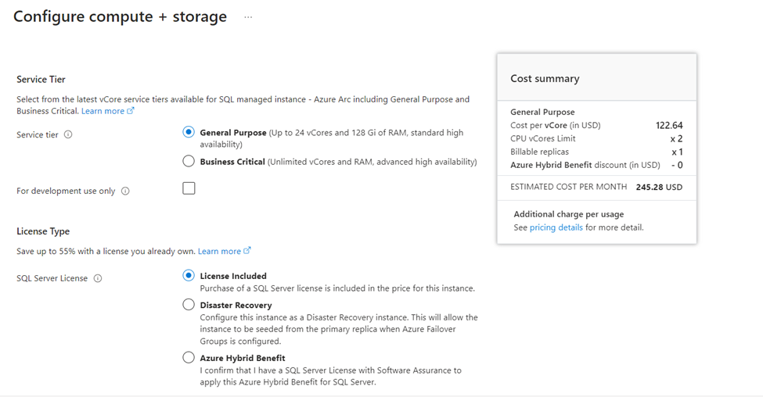
Task: Click the 122.64 cost per vCore value
Action: [669, 125]
